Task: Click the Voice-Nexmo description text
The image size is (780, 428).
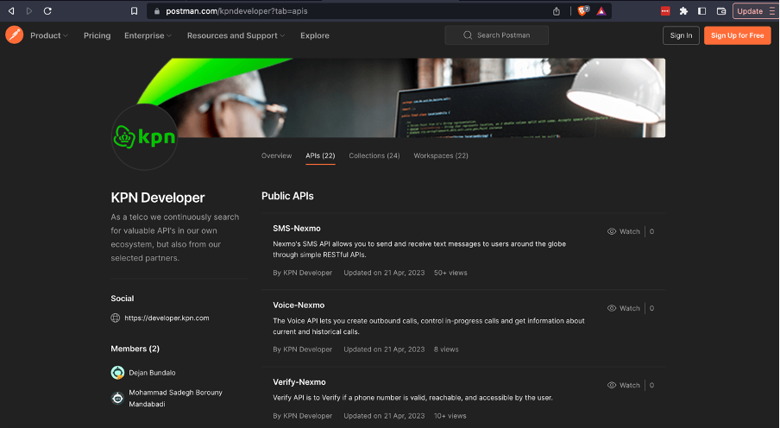Action: coord(428,326)
